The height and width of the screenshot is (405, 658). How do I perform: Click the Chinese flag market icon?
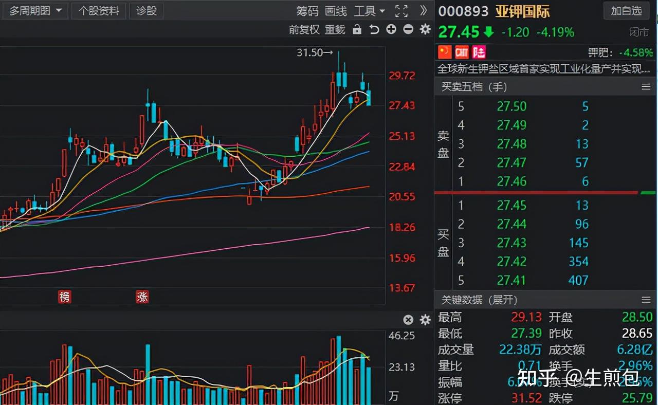pyautogui.click(x=445, y=52)
